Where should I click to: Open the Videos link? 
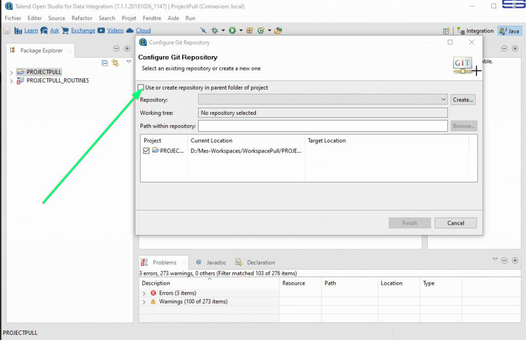click(115, 30)
